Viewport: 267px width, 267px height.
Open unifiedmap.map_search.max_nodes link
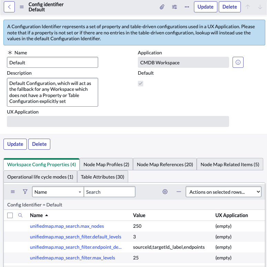(67, 226)
